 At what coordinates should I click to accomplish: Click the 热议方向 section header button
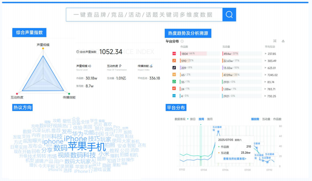22,108
